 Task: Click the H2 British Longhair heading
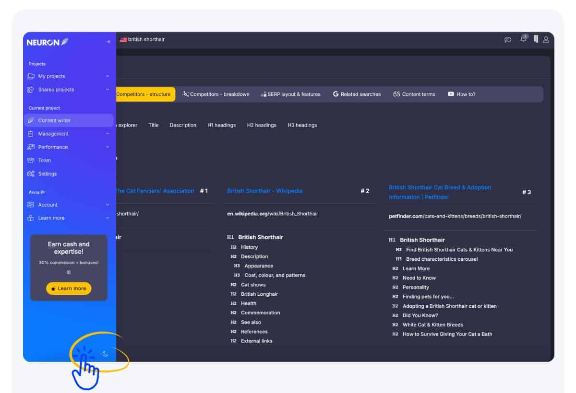point(259,294)
